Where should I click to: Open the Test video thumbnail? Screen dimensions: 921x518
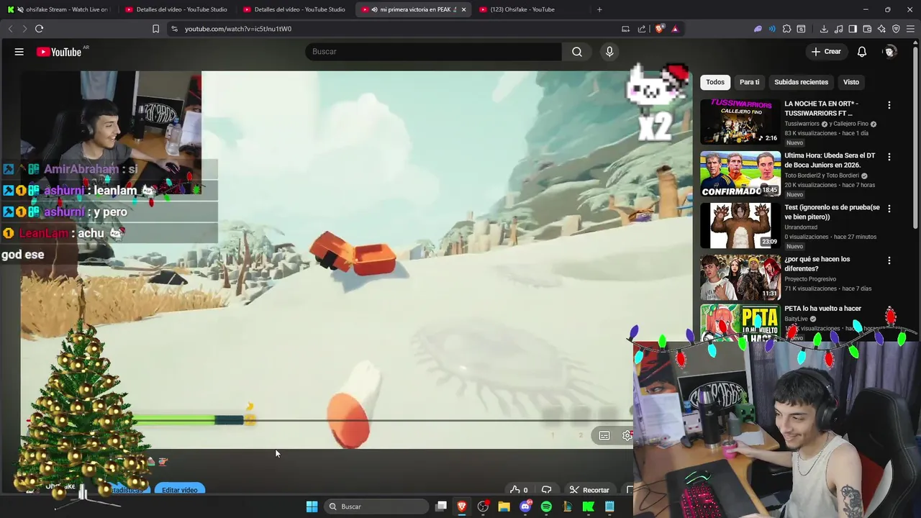coord(740,225)
